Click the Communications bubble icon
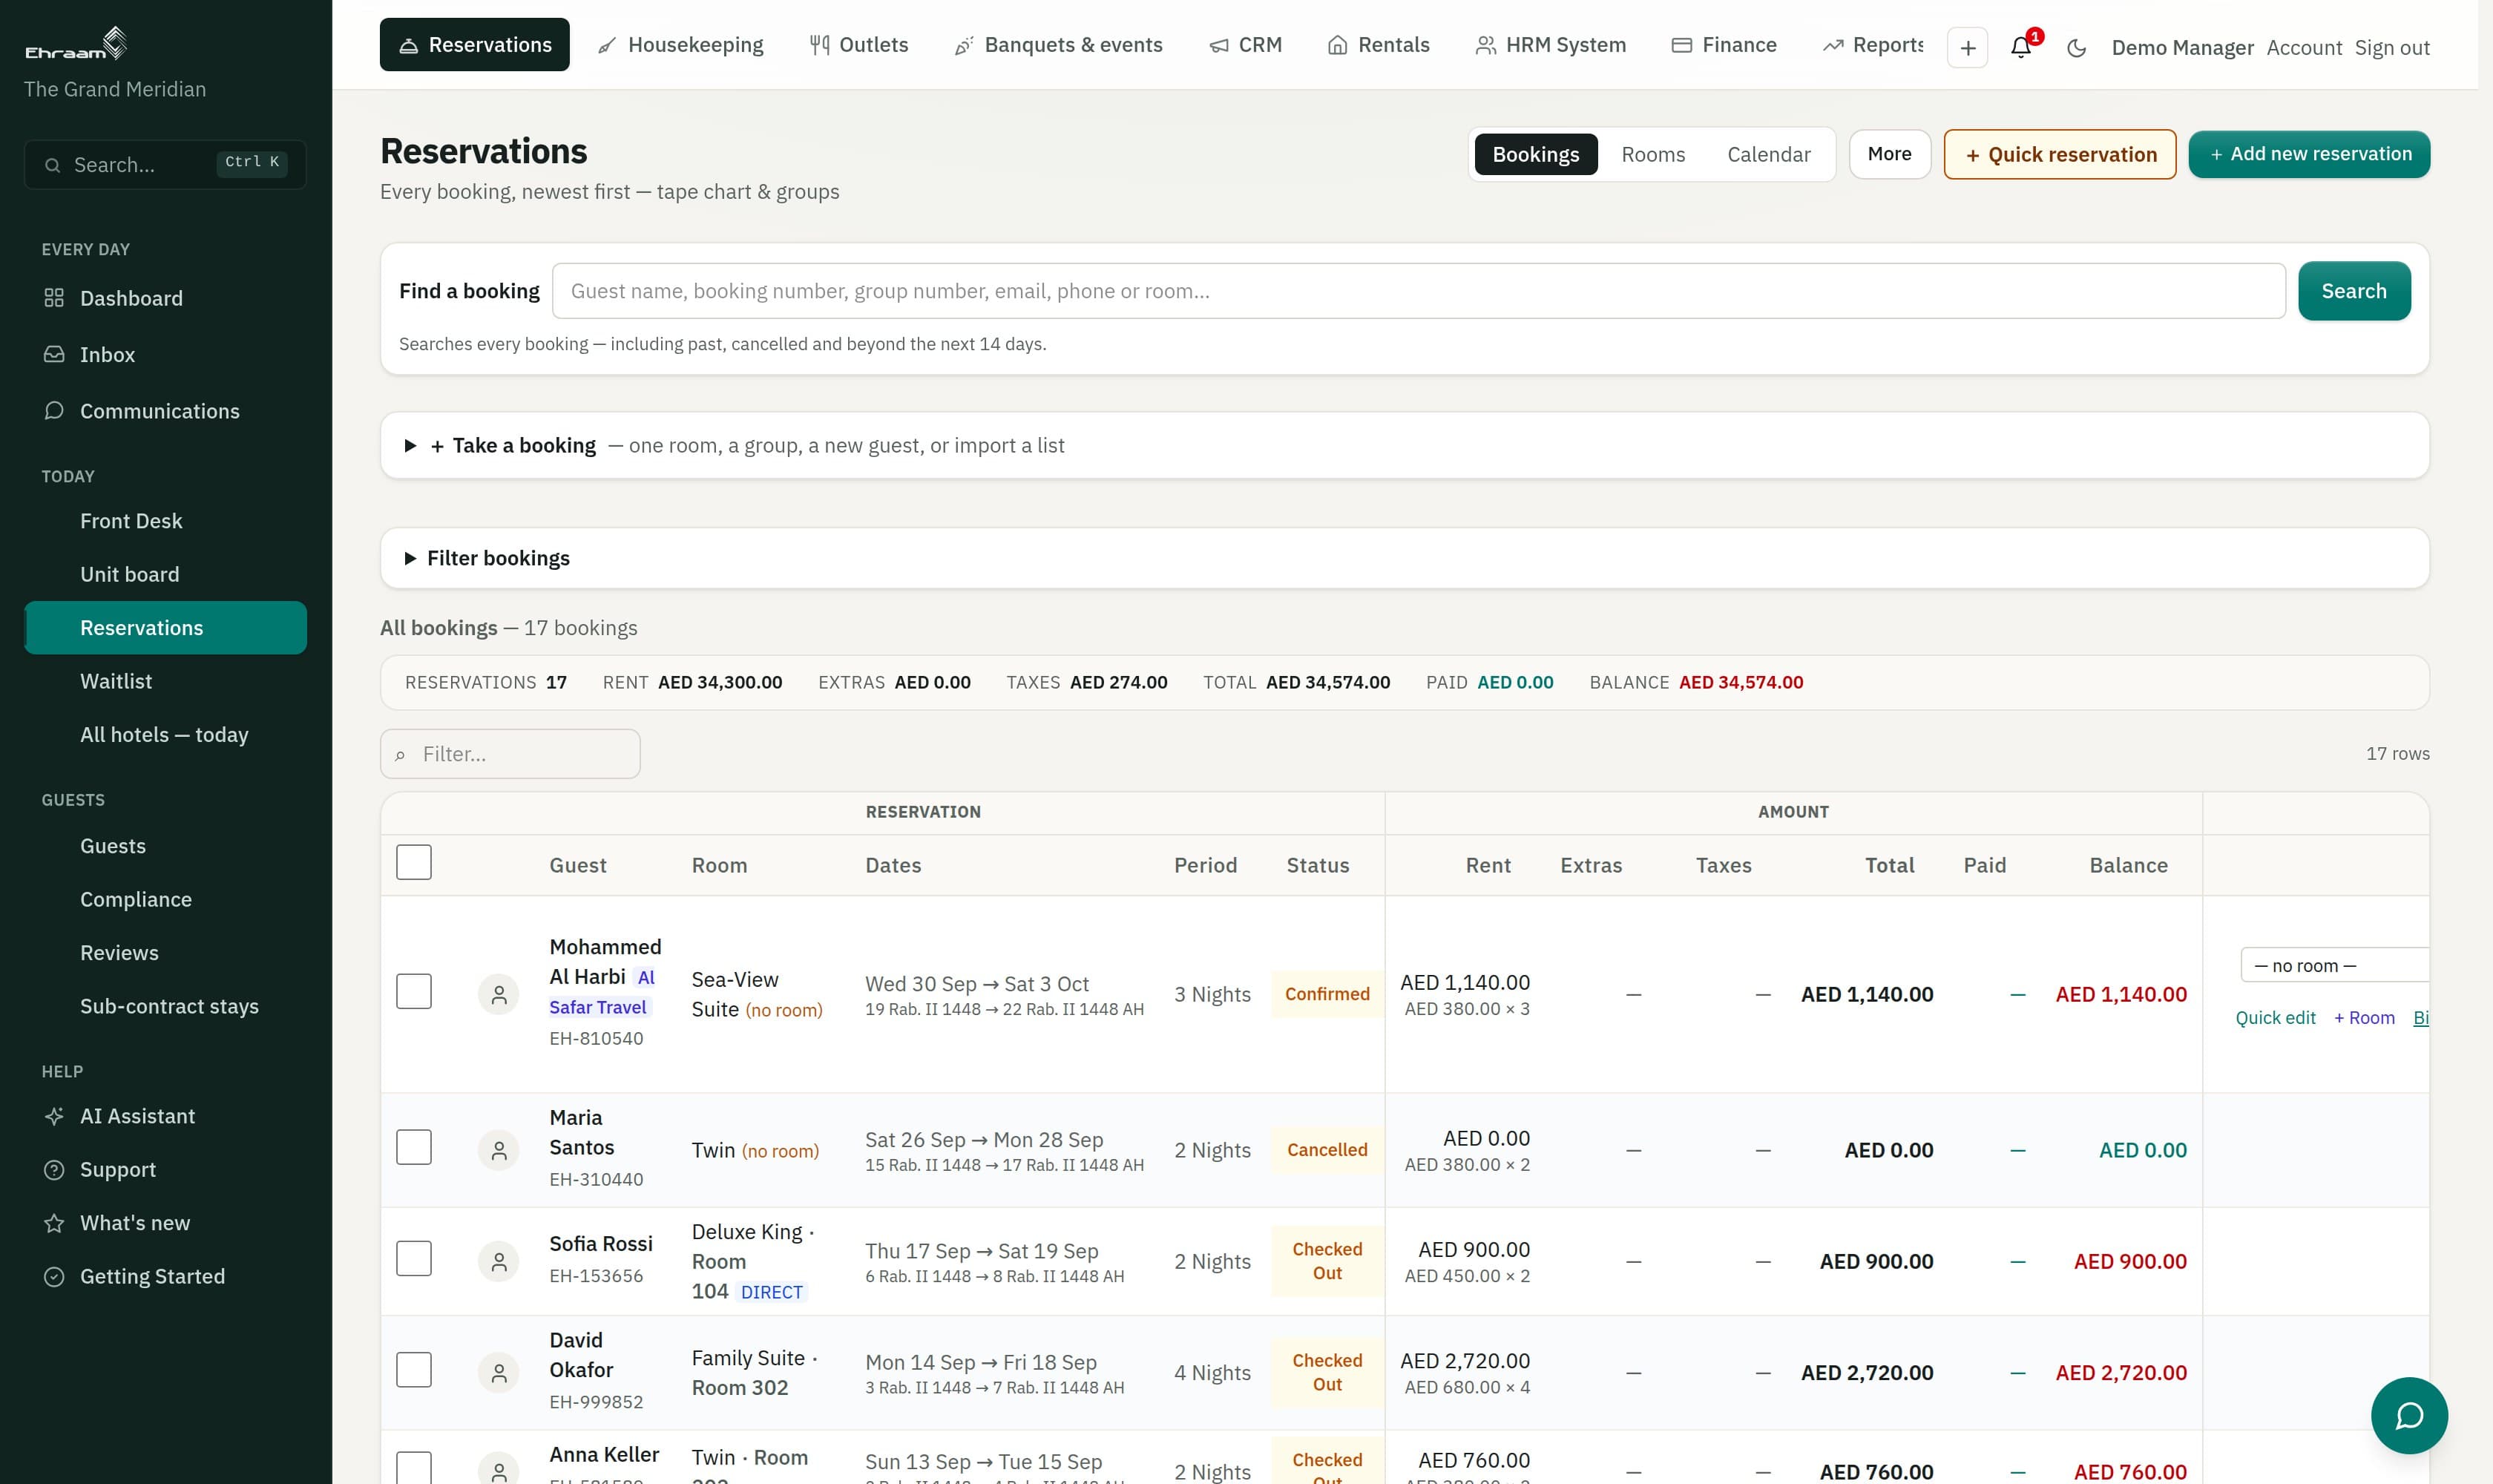This screenshot has width=2493, height=1484. [54, 411]
